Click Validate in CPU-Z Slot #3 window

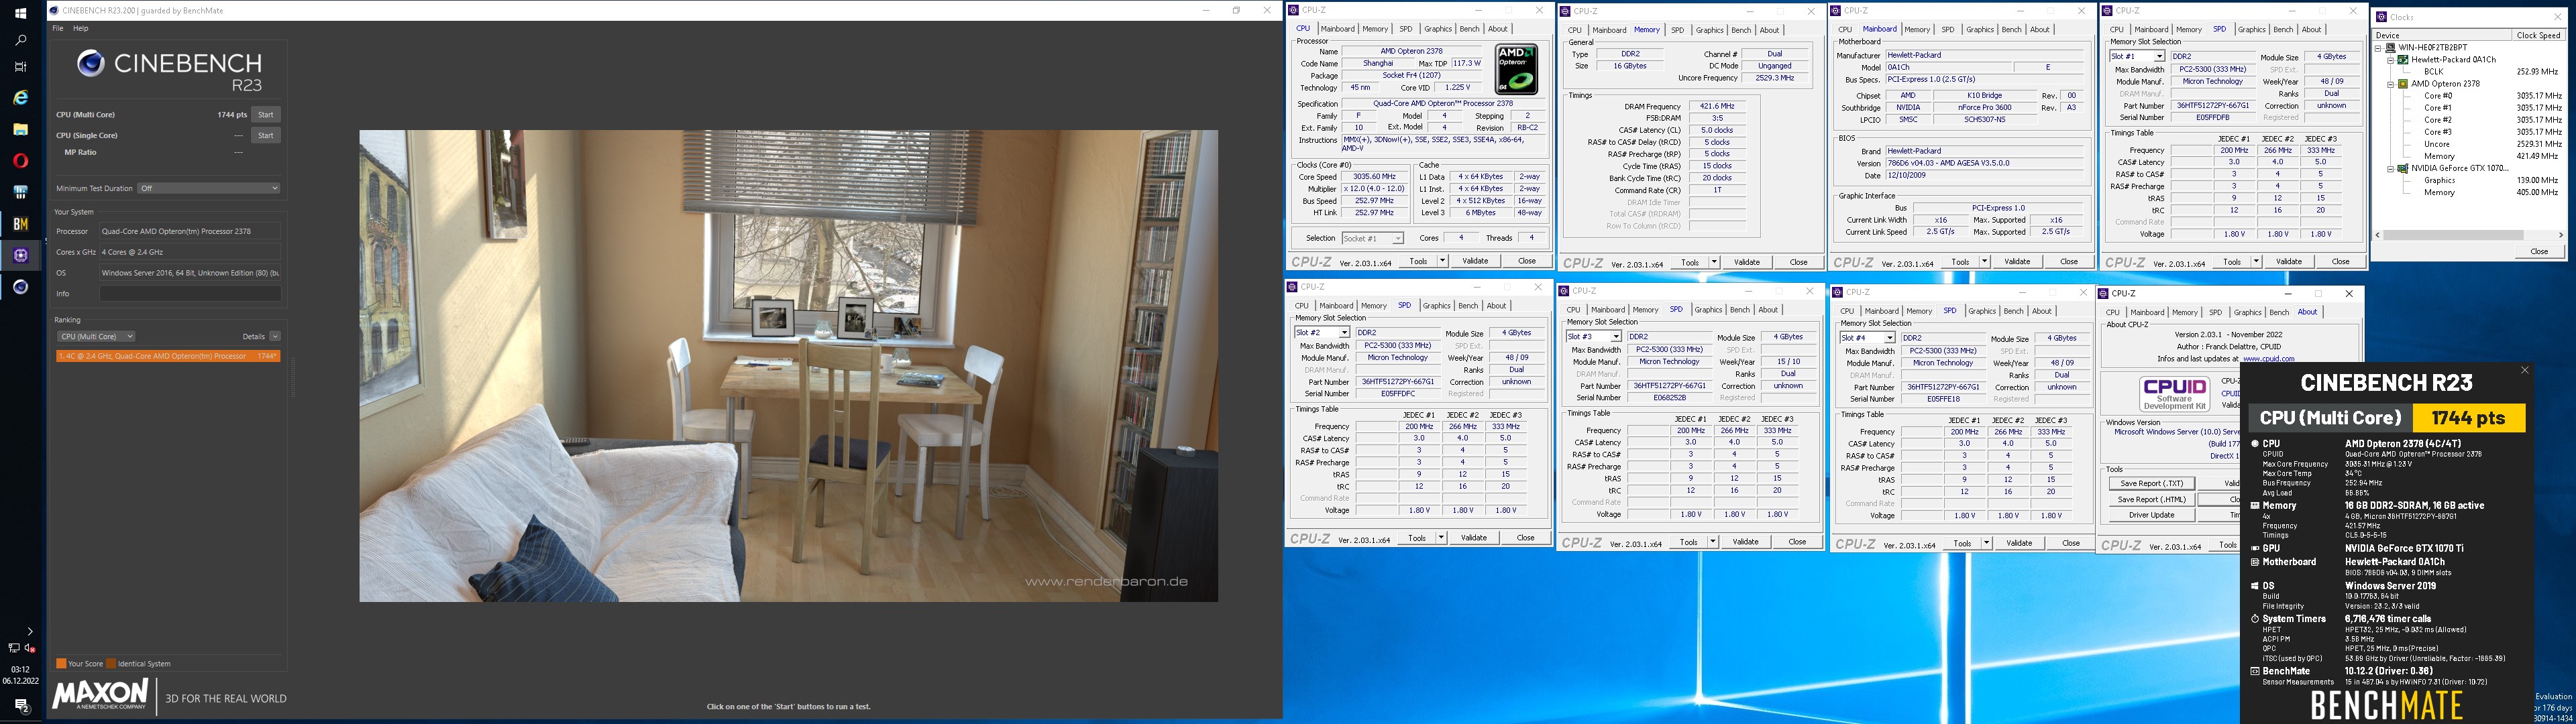1746,542
